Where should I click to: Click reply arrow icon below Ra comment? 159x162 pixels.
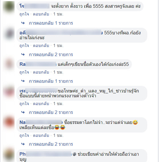tap(23, 81)
